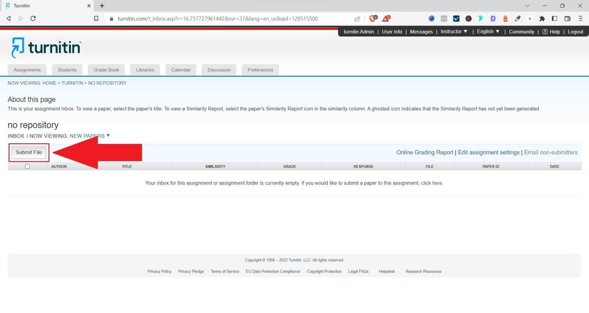Select the Calendar tab
Image resolution: width=589 pixels, height=313 pixels.
click(181, 70)
